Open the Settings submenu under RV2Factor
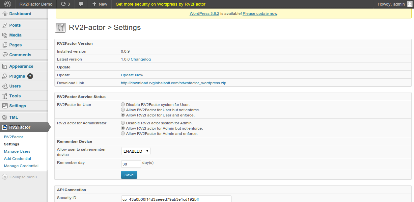Viewport: 414px width, 202px height. click(12, 144)
